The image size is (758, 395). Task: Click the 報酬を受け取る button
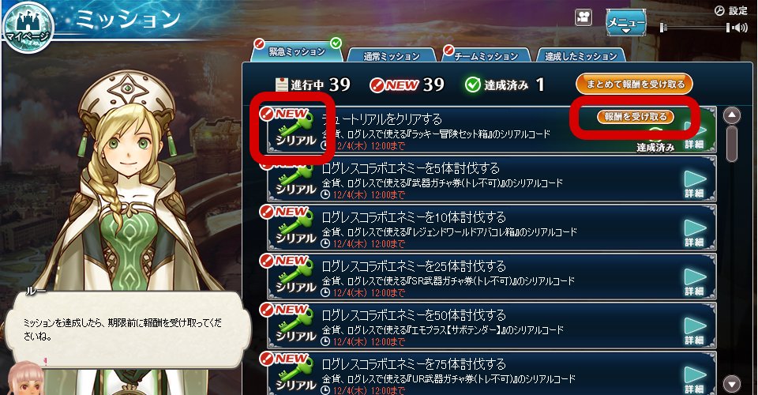coord(635,116)
